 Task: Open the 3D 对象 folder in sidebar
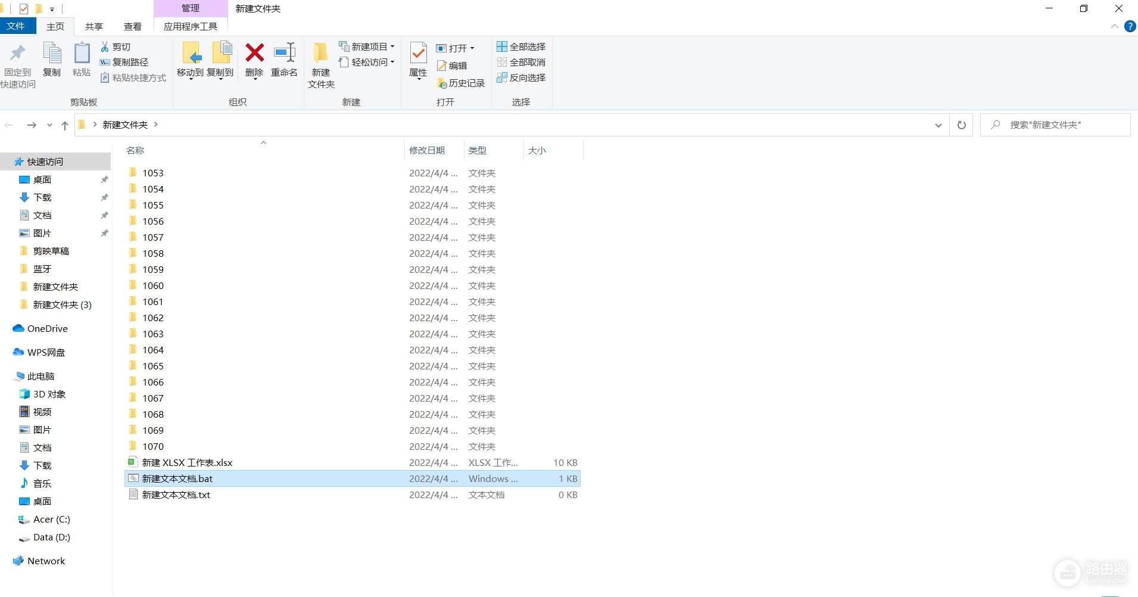(42, 394)
